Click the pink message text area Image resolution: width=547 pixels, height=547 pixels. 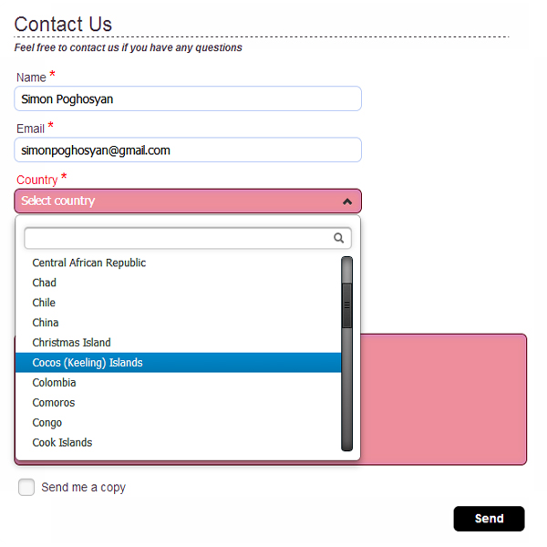click(443, 399)
